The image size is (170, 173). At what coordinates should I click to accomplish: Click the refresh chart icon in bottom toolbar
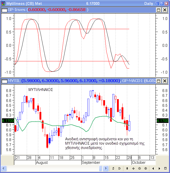point(113,169)
